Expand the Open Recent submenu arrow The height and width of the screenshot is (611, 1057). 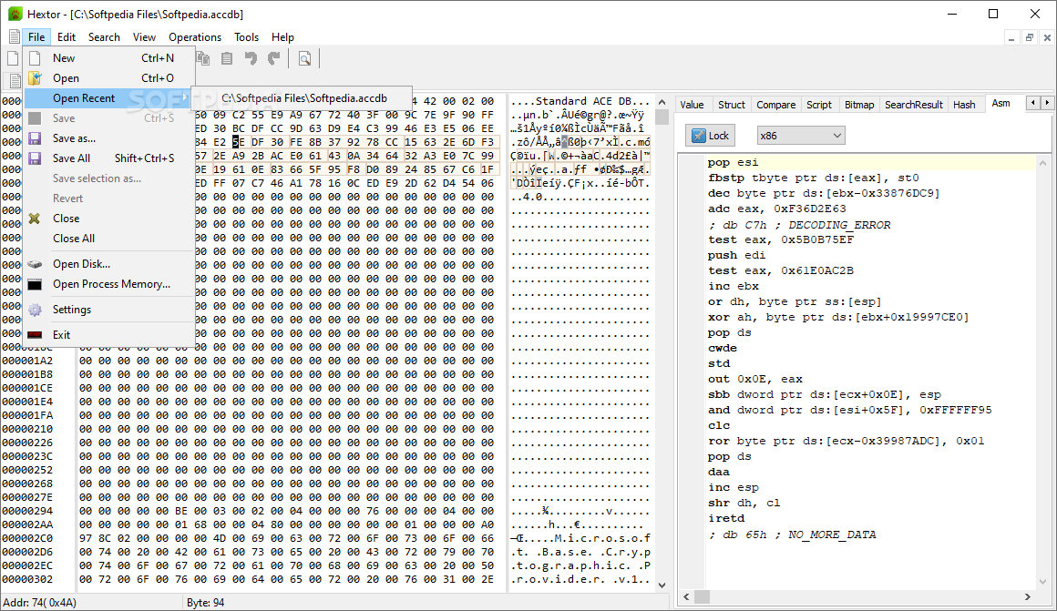185,97
